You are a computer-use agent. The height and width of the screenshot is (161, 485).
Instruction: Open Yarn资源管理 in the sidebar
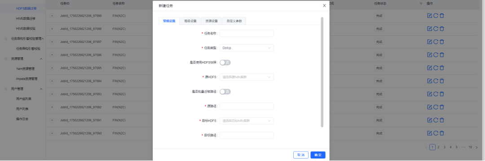pyautogui.click(x=25, y=68)
